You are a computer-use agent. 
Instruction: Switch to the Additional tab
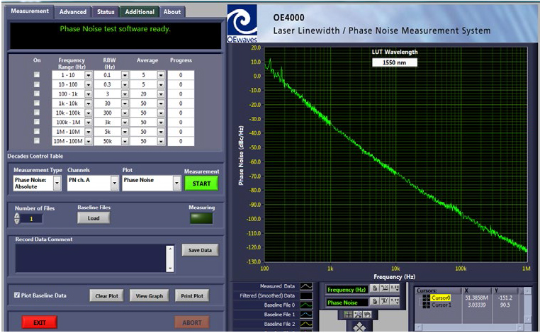pos(140,12)
